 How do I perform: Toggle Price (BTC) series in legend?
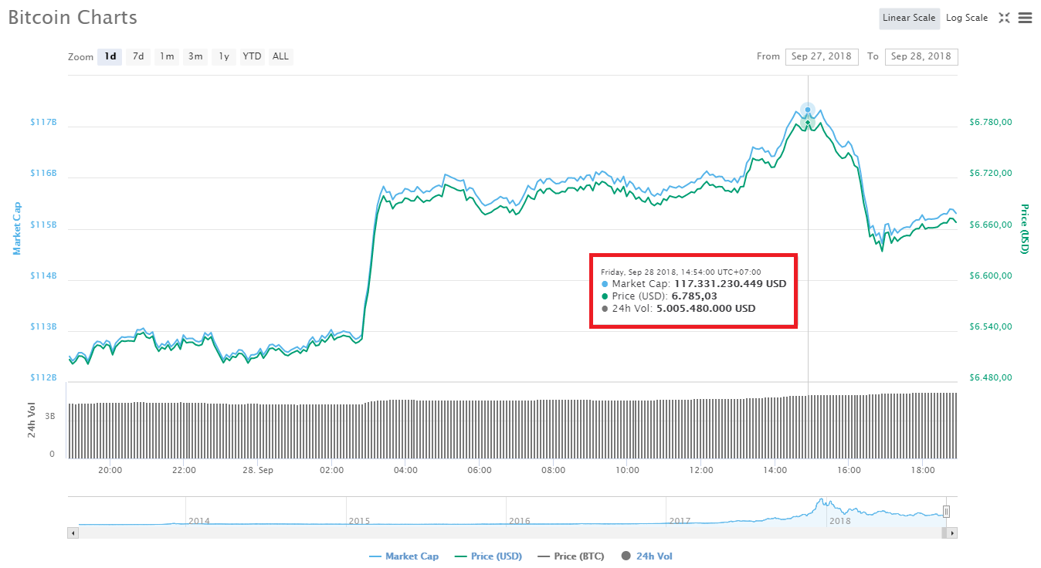click(571, 556)
